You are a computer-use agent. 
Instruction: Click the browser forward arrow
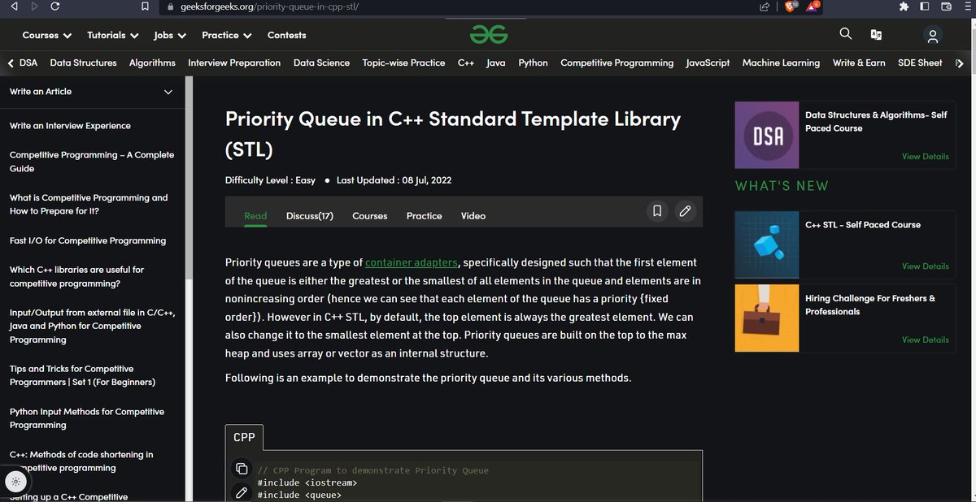coord(33,6)
